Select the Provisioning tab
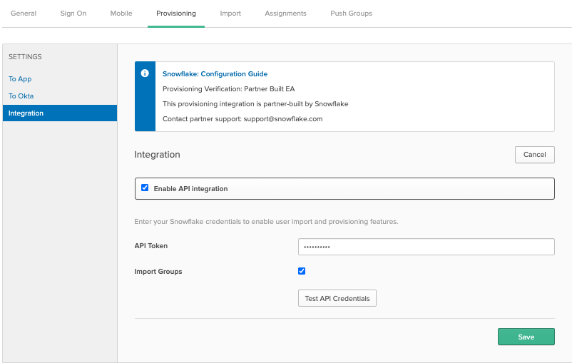 [x=176, y=14]
